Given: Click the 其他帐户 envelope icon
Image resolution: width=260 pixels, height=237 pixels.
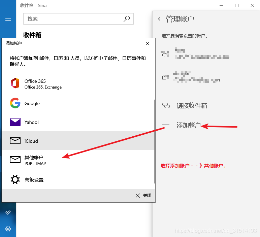Looking at the screenshot, I should (15, 160).
